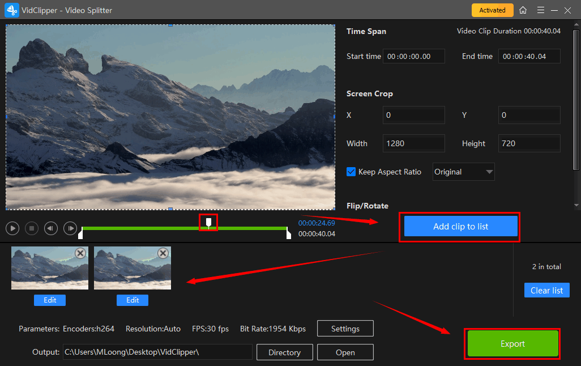Screen dimensions: 581x366
Task: Export the video clips
Action: [512, 344]
